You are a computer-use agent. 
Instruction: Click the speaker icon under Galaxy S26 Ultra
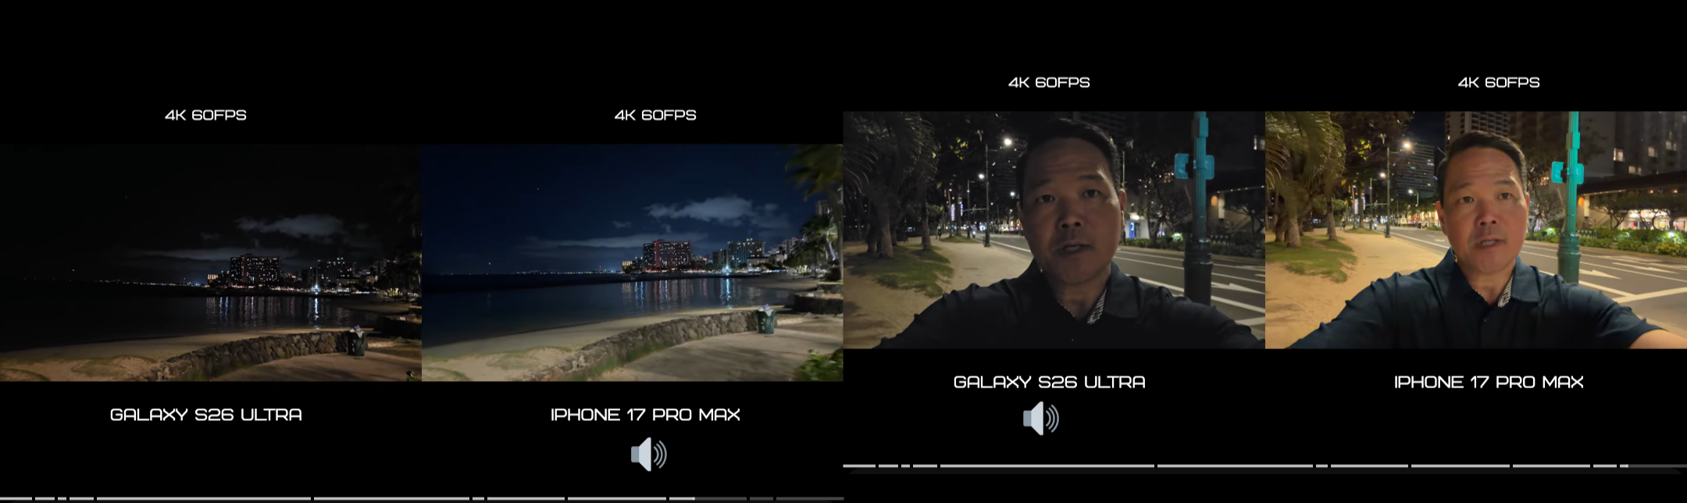1041,419
